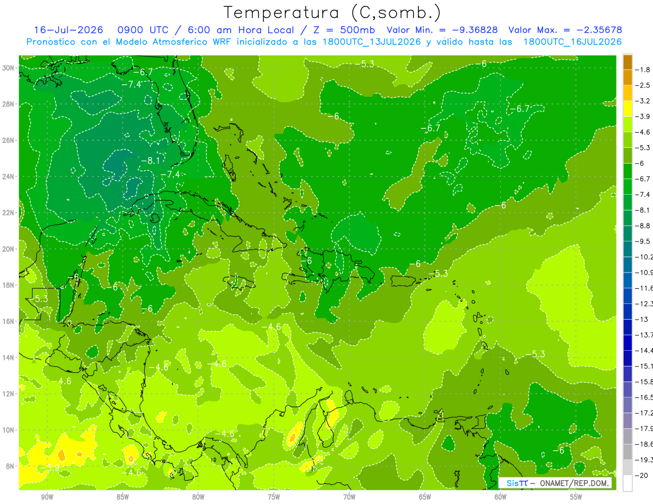Image resolution: width=653 pixels, height=504 pixels.
Task: Click 'Valor Min. = -9.36828' text
Action: 442,30
